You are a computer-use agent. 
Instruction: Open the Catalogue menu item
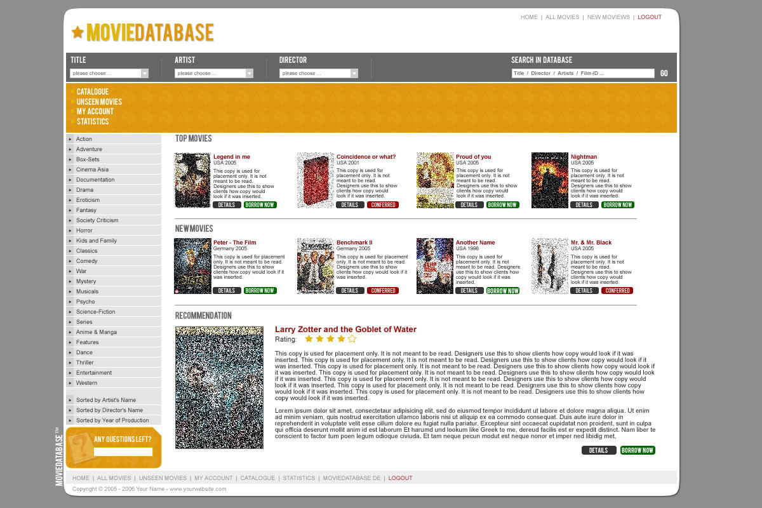click(93, 91)
